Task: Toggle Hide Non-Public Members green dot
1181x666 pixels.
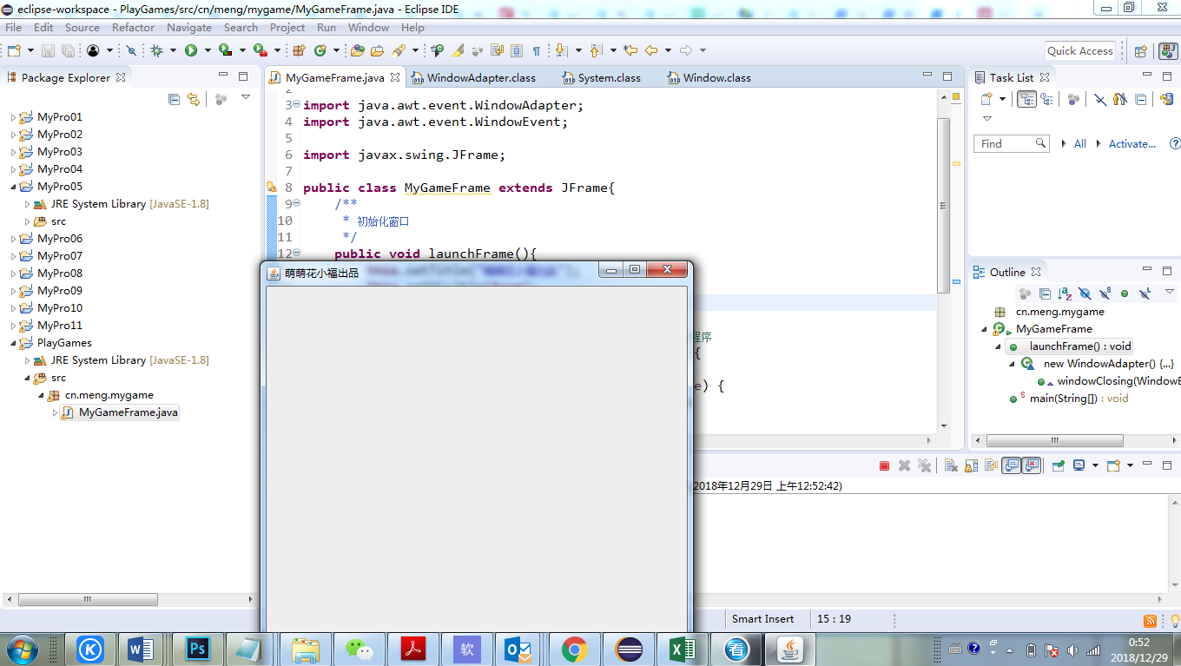Action: pyautogui.click(x=1125, y=293)
